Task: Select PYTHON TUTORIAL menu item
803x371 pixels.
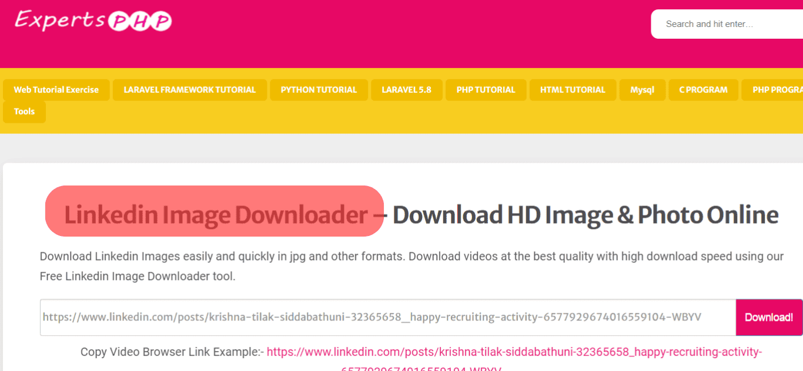Action: pos(319,90)
